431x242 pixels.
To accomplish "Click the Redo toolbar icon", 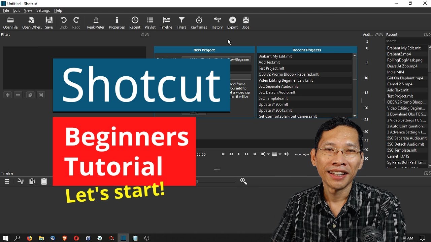I will [76, 23].
